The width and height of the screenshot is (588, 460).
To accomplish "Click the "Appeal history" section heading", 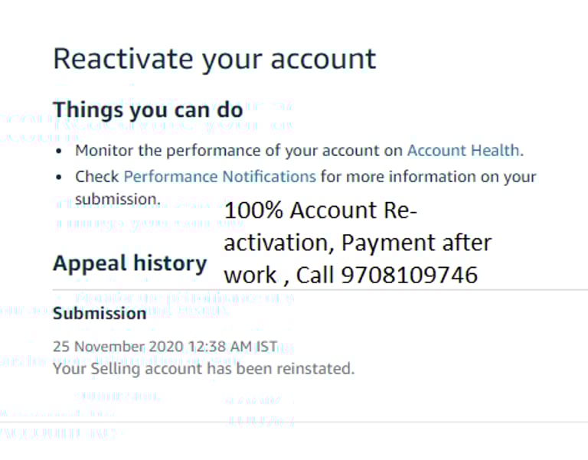I will tap(129, 263).
